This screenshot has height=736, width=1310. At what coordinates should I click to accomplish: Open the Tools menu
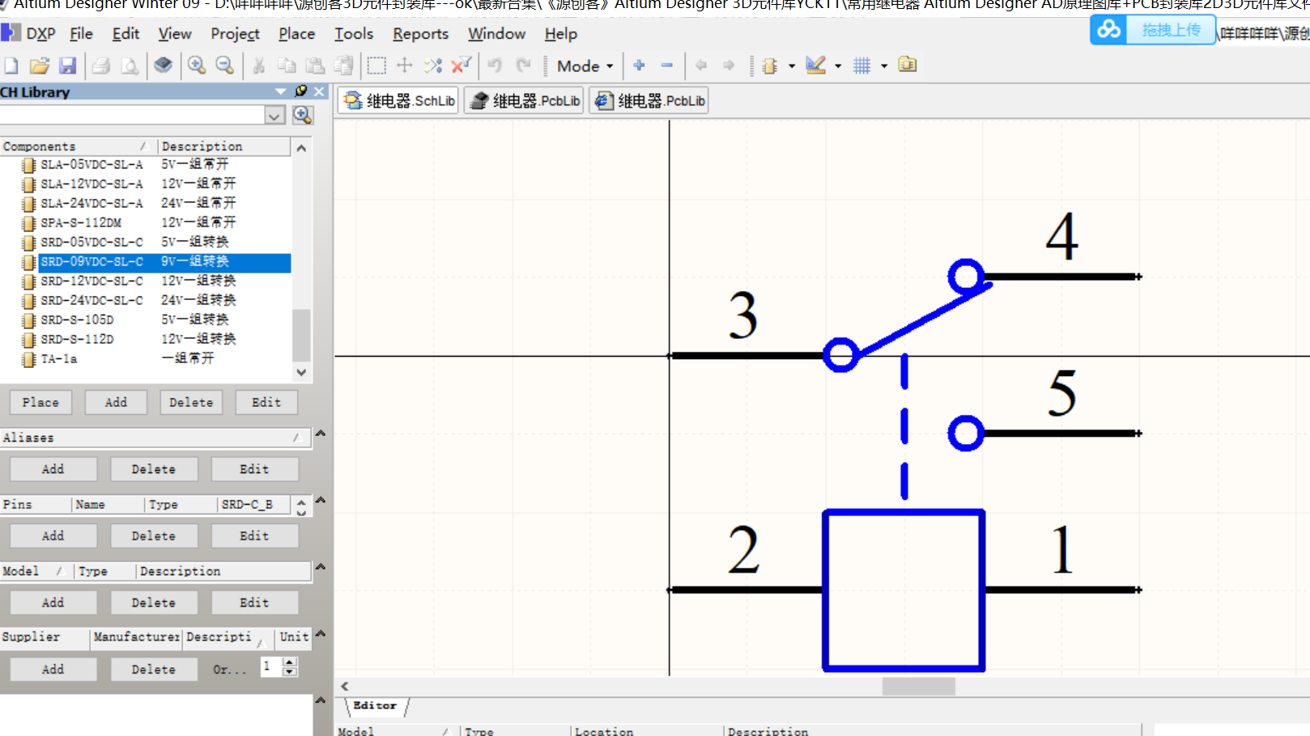pos(354,34)
